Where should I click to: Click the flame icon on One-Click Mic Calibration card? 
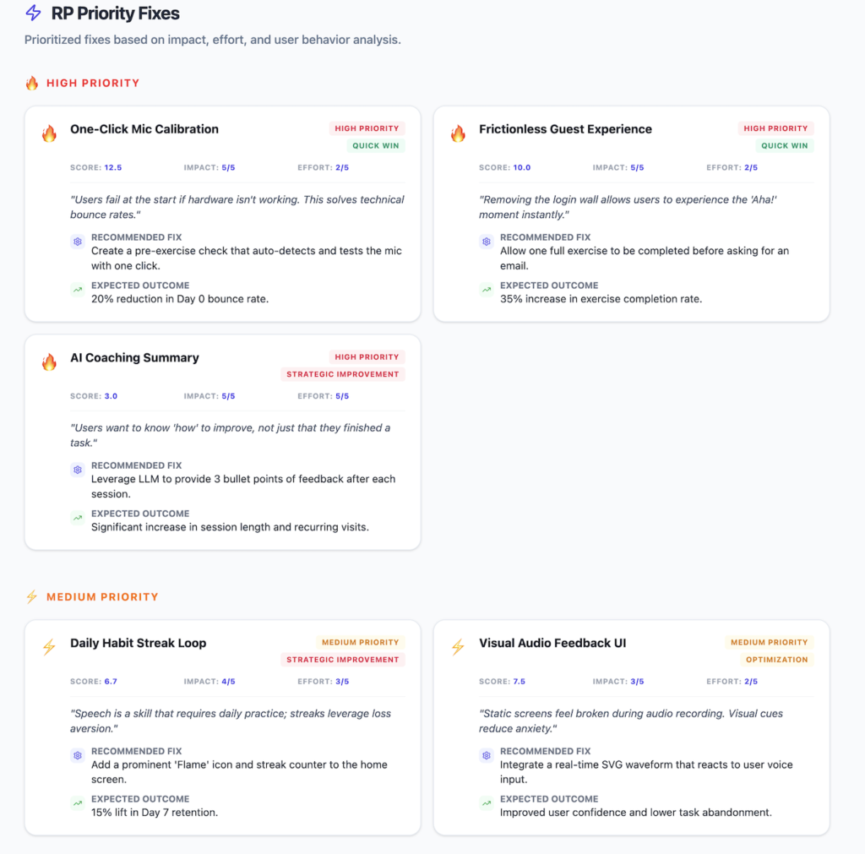tap(49, 133)
